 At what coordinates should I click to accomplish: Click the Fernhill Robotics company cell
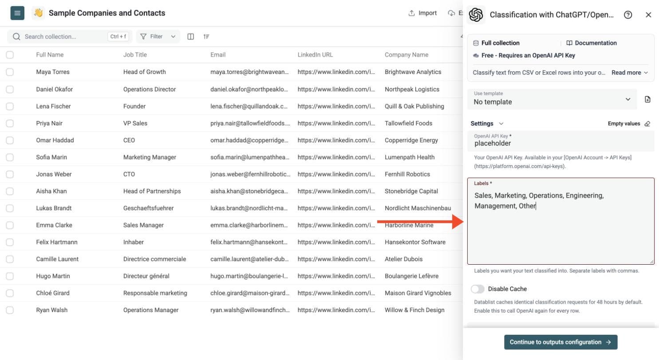tap(407, 174)
